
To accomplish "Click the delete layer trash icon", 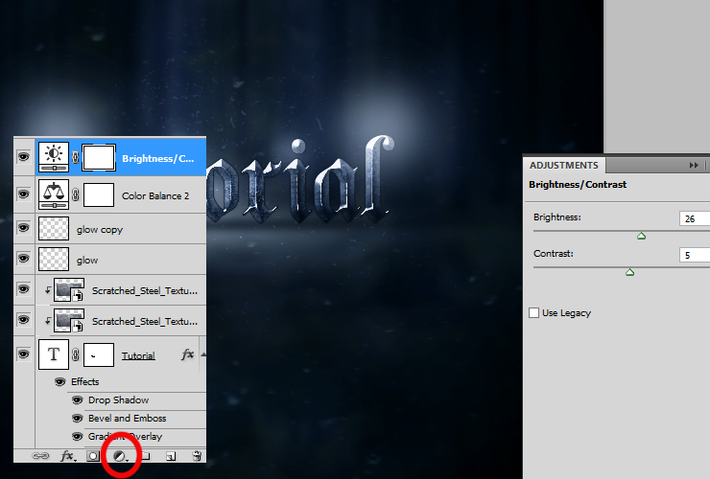I will 197,456.
